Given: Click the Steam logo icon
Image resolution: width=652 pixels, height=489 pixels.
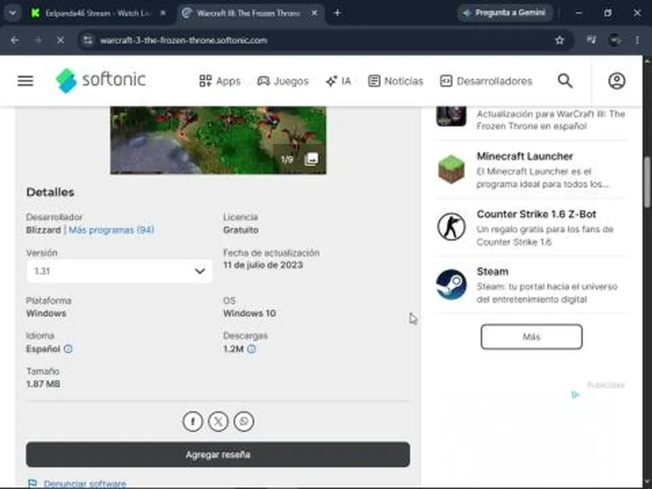Looking at the screenshot, I should click(x=451, y=285).
